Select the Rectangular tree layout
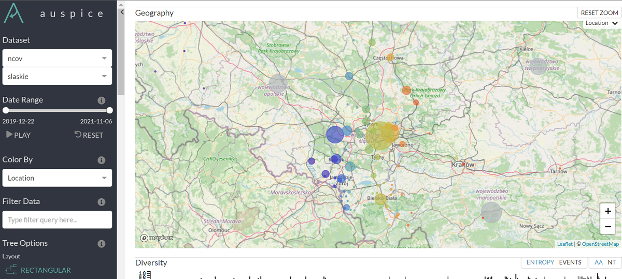Viewport: 622px width, 279px height. pyautogui.click(x=39, y=270)
